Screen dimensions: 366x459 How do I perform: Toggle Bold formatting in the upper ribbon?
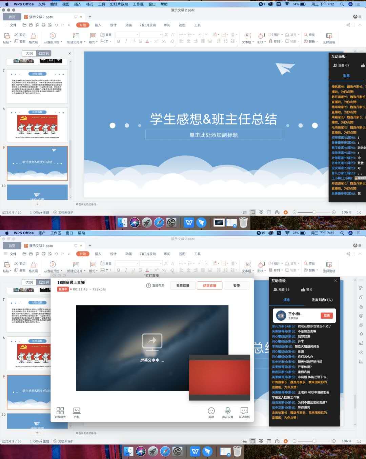(119, 41)
